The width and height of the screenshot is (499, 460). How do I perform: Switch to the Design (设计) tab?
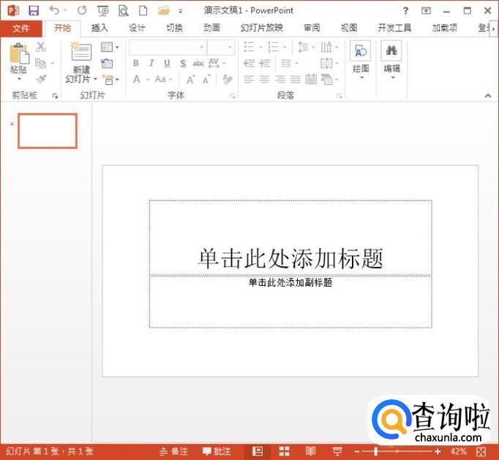[x=137, y=28]
